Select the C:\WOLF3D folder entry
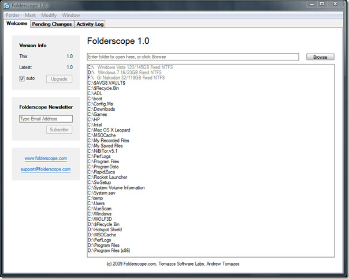 pos(100,219)
